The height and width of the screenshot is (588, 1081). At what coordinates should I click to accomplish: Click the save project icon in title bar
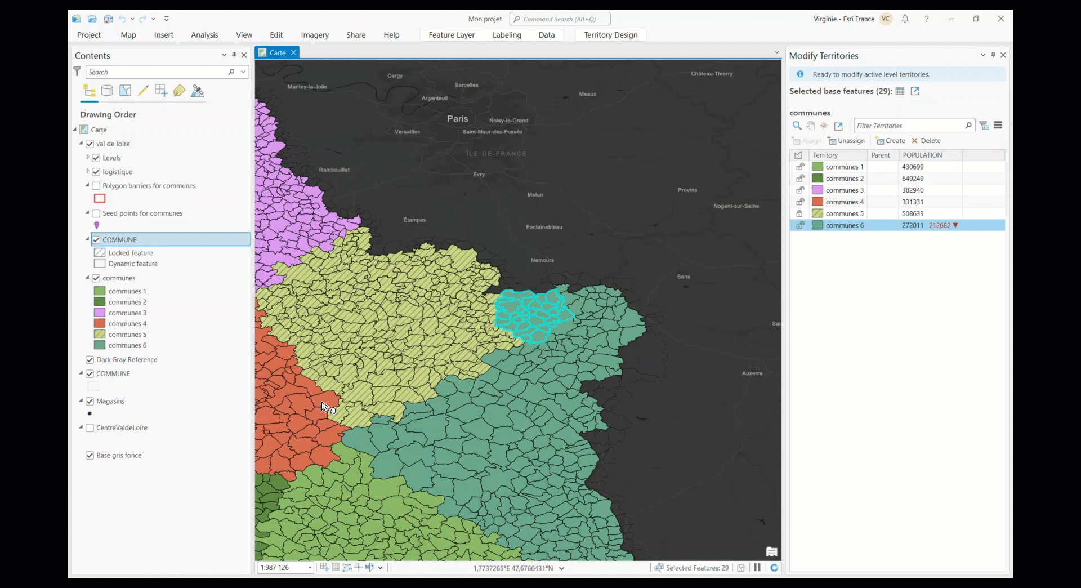108,19
